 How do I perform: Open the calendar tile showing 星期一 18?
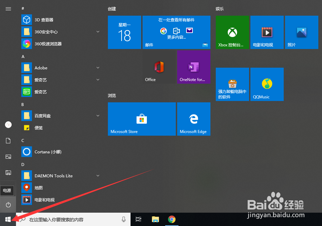[x=125, y=32]
